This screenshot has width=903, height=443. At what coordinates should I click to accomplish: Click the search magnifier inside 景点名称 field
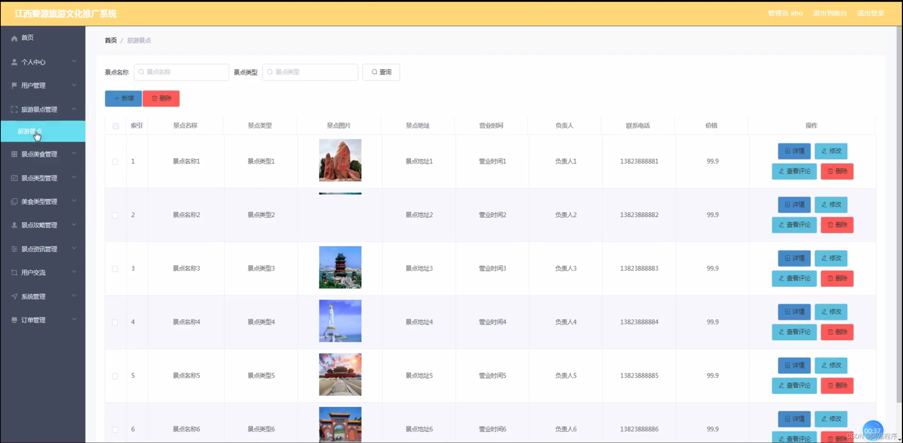142,72
